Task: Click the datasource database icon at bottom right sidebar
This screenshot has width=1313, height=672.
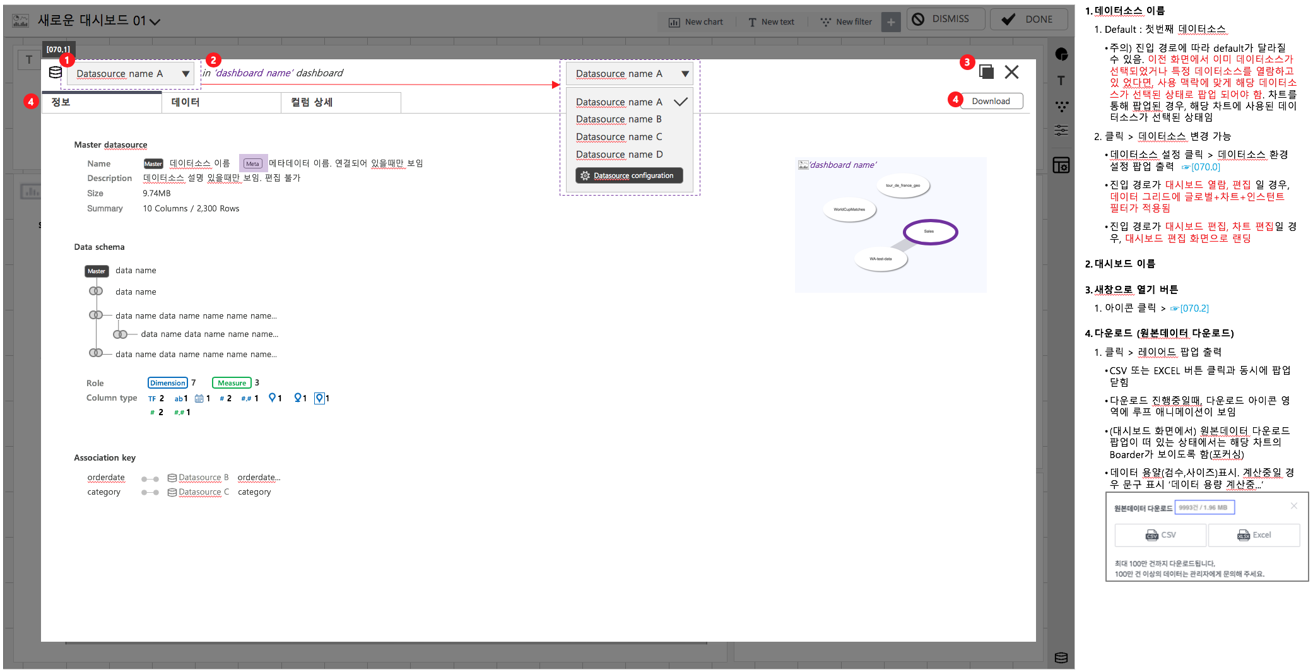Action: tap(1061, 657)
